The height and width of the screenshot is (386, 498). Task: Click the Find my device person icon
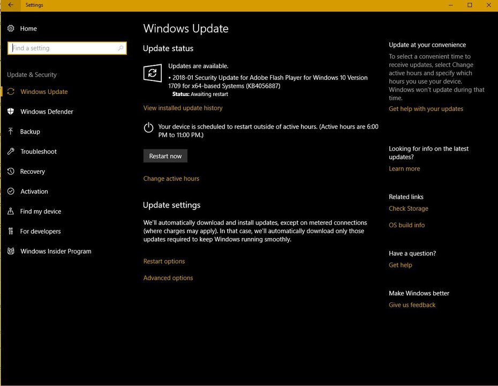11,211
